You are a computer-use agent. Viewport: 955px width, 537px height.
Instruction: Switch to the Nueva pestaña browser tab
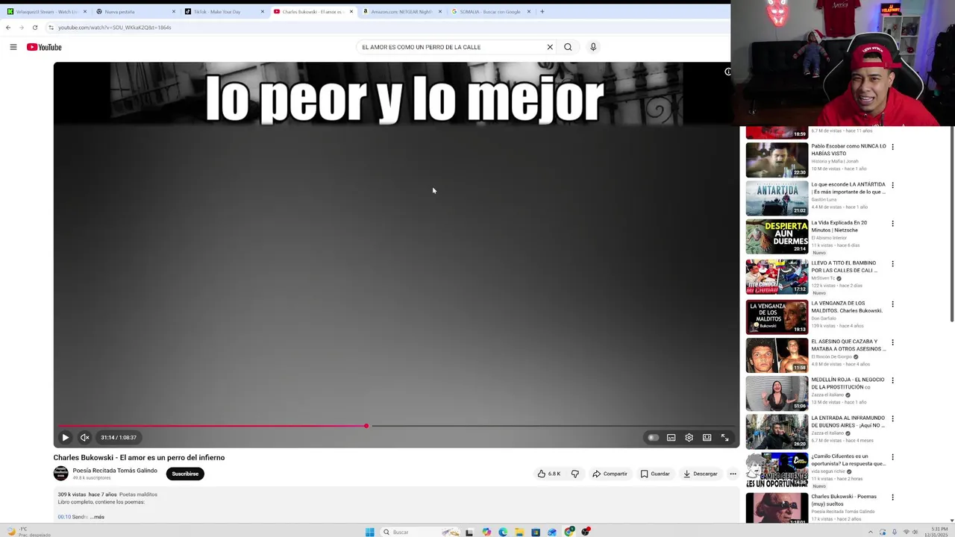point(134,12)
